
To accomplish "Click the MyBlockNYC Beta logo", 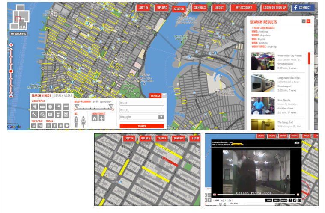I will tap(19, 17).
